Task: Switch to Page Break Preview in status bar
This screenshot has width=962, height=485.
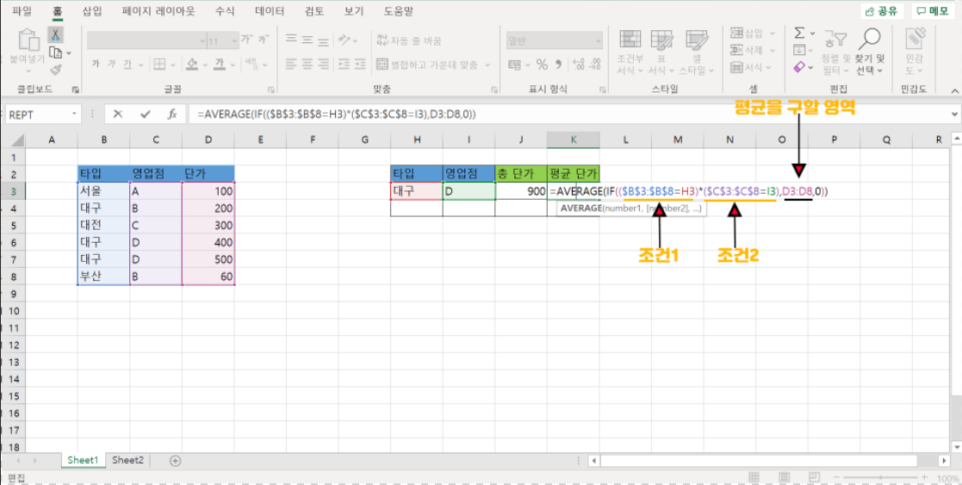Action: [814, 476]
